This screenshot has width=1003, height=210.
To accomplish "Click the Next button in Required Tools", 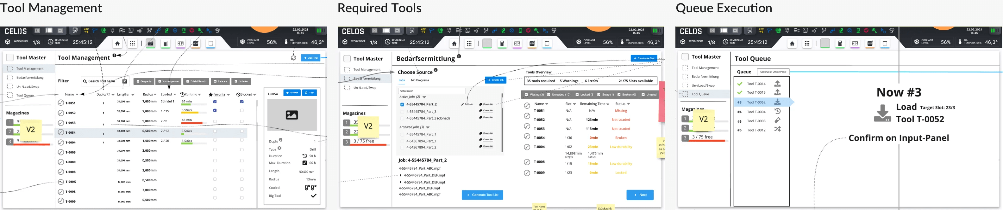I will [x=640, y=195].
